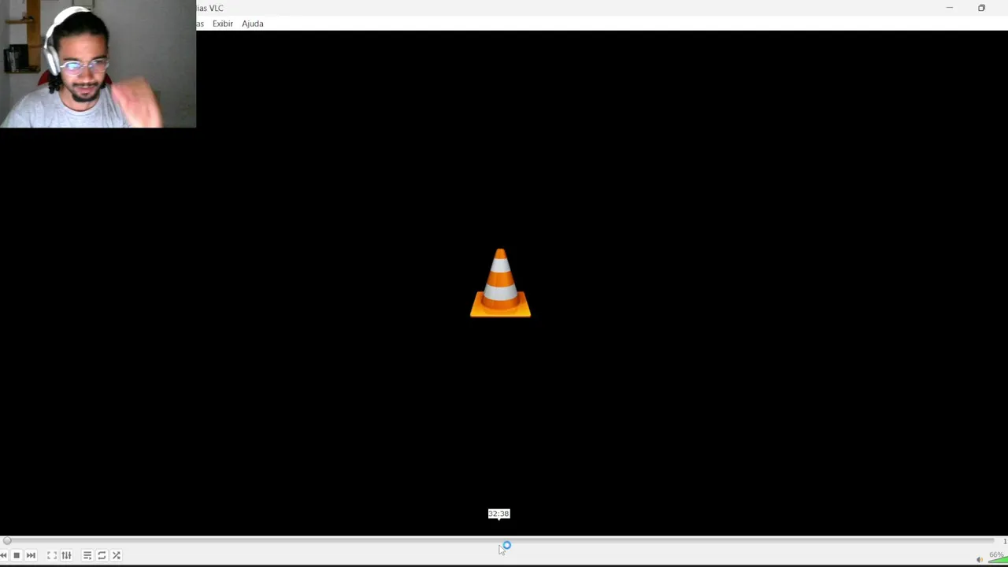
Task: Open the Exibir menu
Action: click(x=223, y=24)
